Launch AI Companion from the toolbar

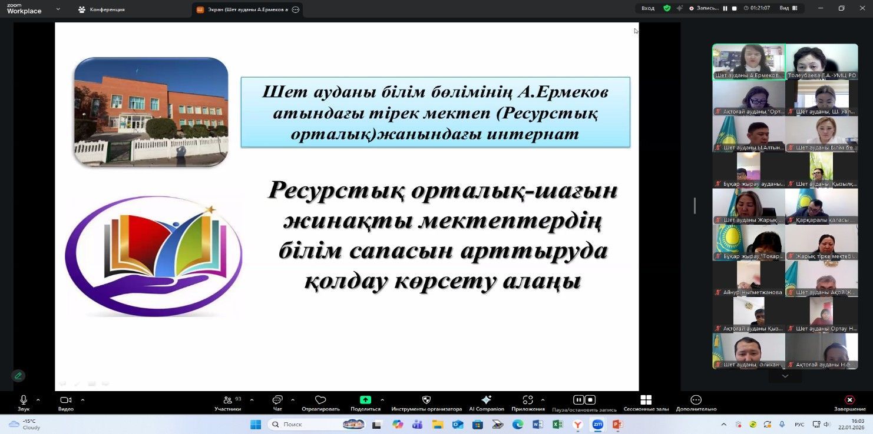point(486,403)
